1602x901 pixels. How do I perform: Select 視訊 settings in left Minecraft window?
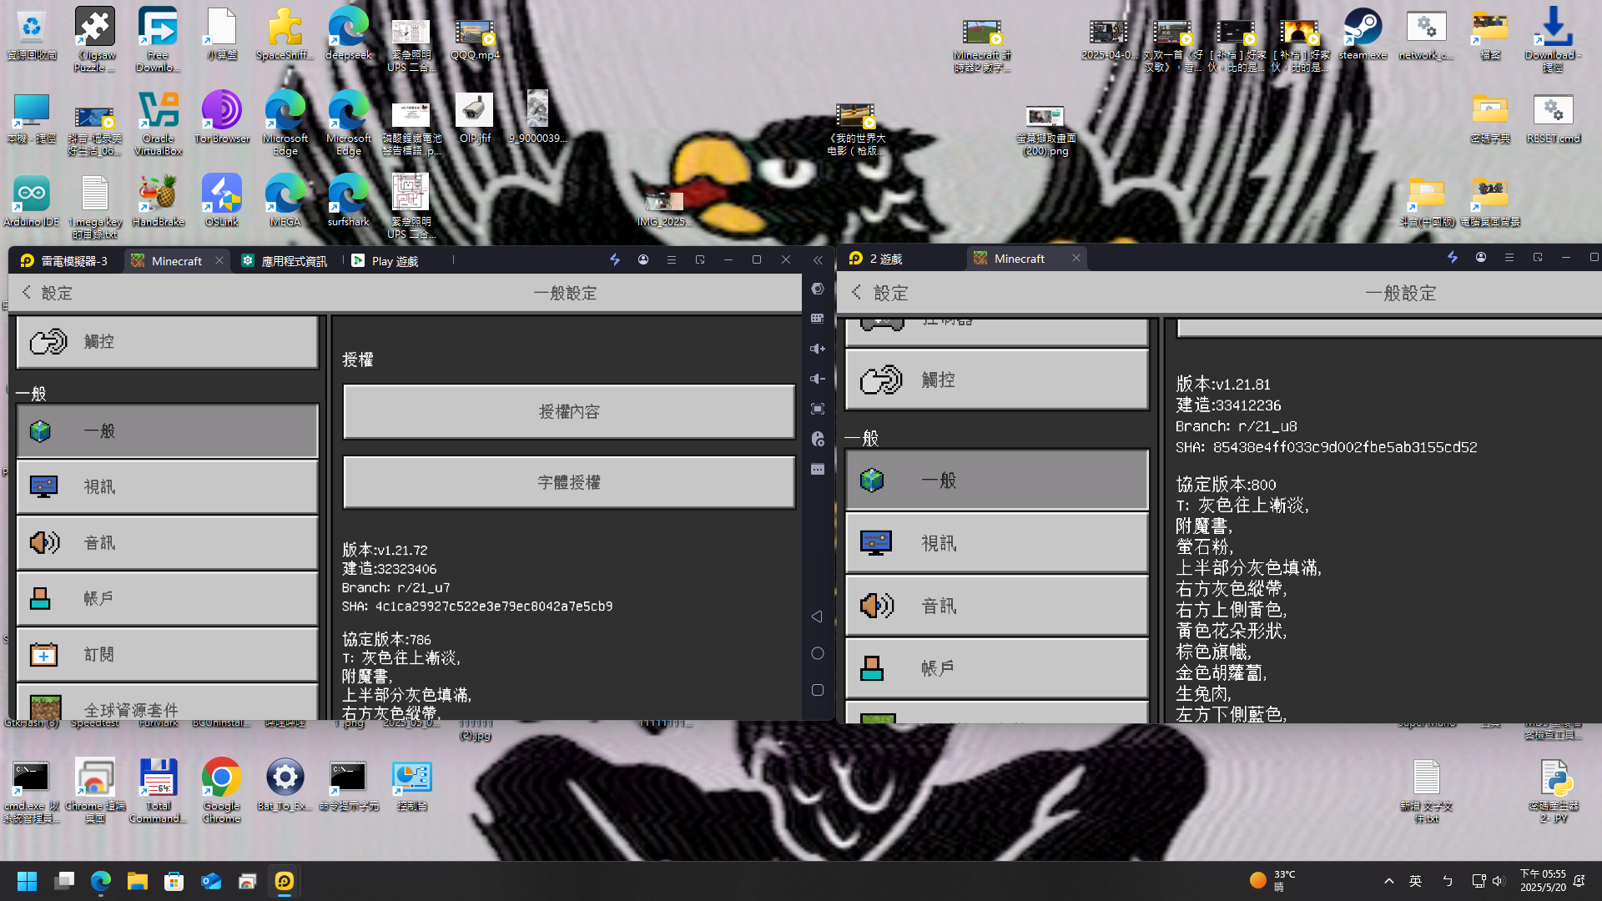pyautogui.click(x=167, y=486)
